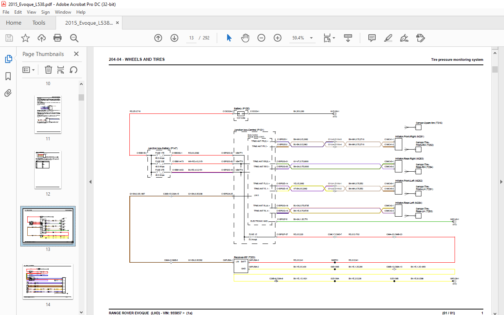The height and width of the screenshot is (315, 504).
Task: Open the Attachments paperclip pane
Action: [8, 93]
